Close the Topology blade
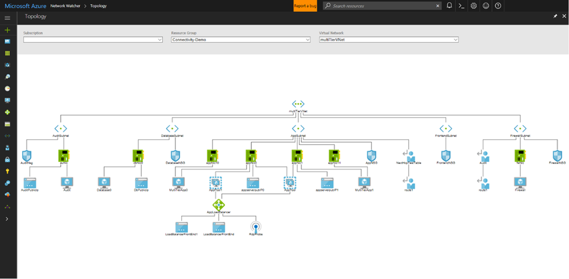The image size is (569, 279). (564, 16)
